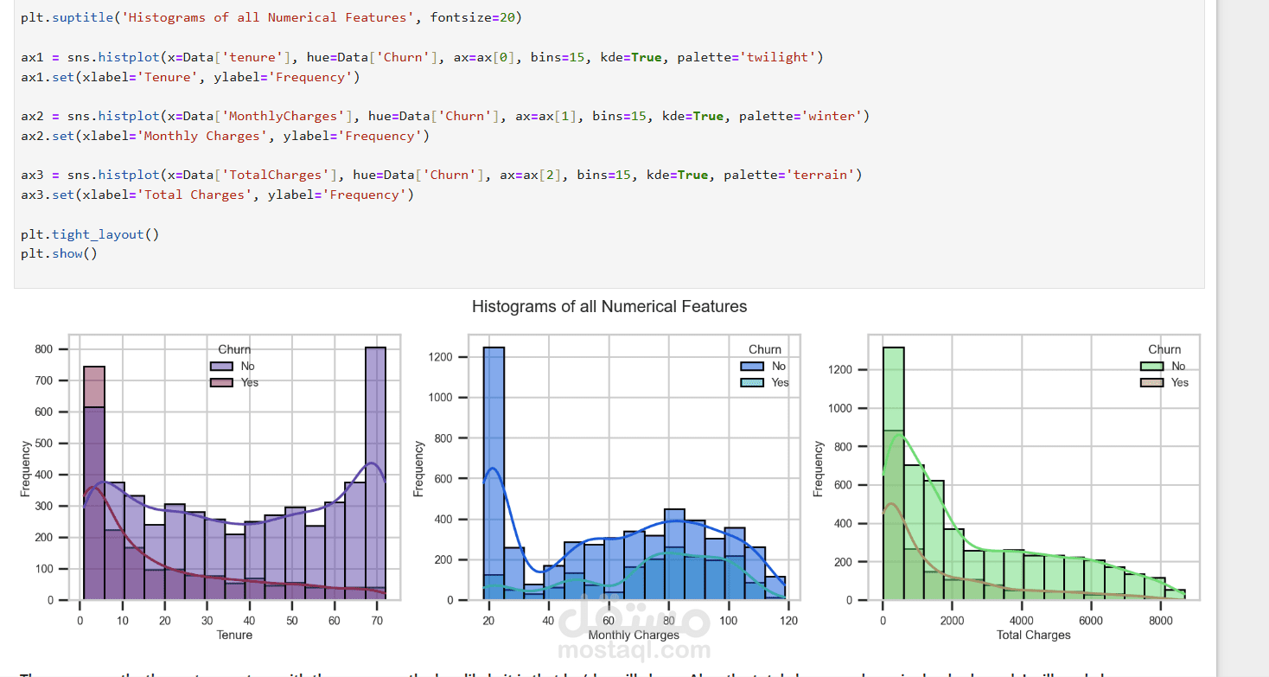Select the Total Charges histogram chart
The image size is (1269, 677).
[1033, 467]
